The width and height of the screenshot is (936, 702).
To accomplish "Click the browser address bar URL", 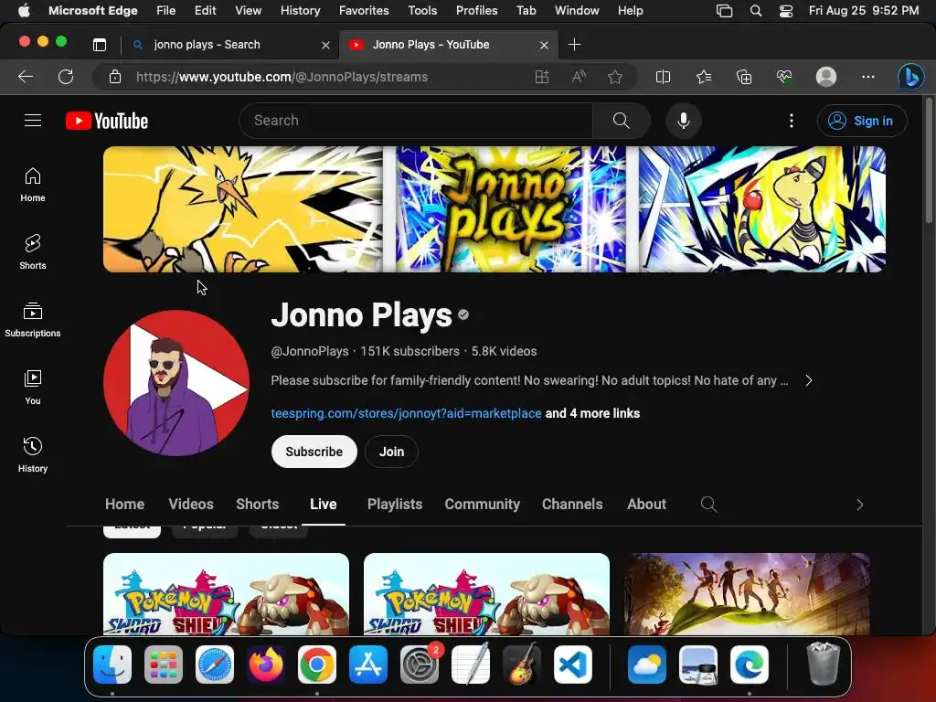I will click(282, 77).
